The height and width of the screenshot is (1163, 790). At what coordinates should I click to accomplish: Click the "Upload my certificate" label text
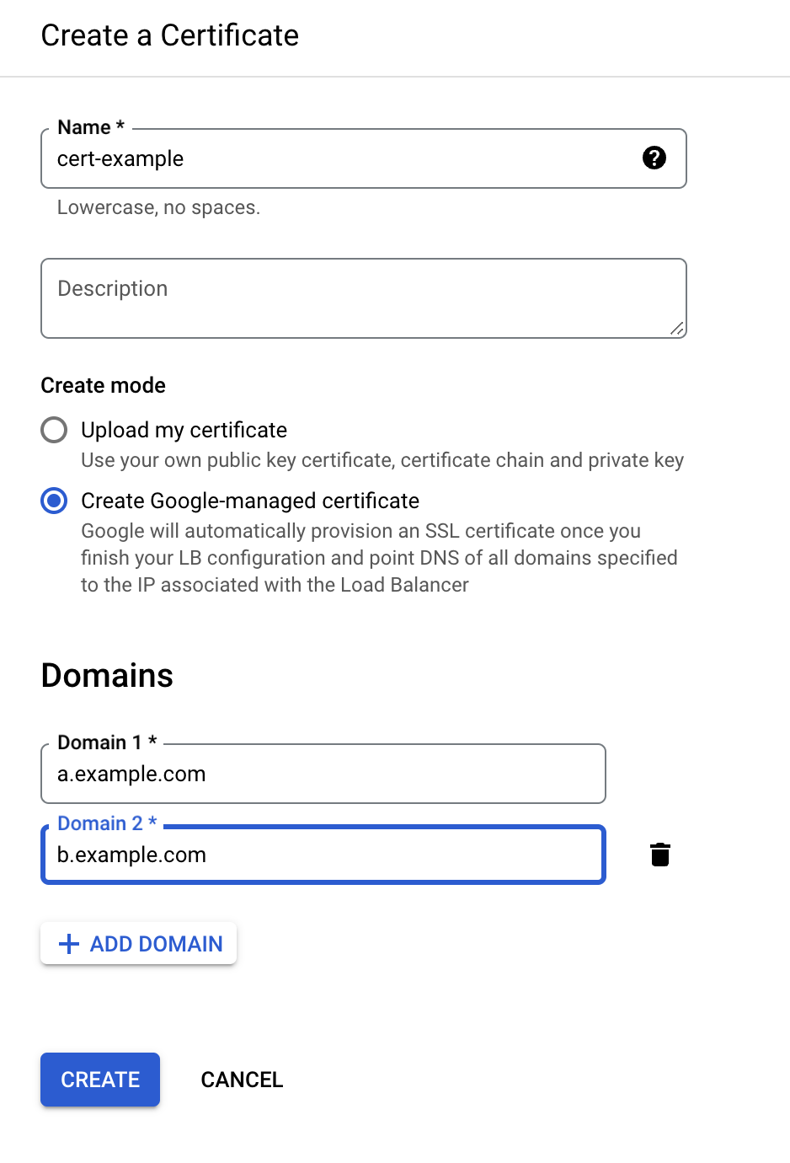click(x=184, y=430)
